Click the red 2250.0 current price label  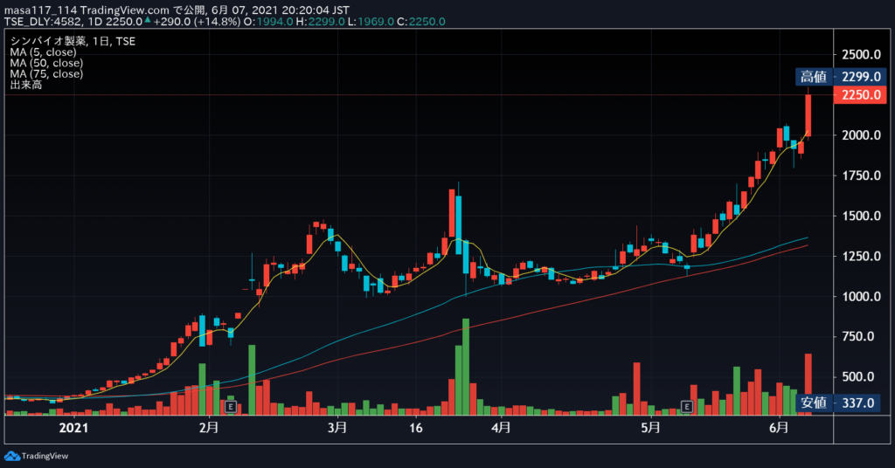click(x=860, y=94)
